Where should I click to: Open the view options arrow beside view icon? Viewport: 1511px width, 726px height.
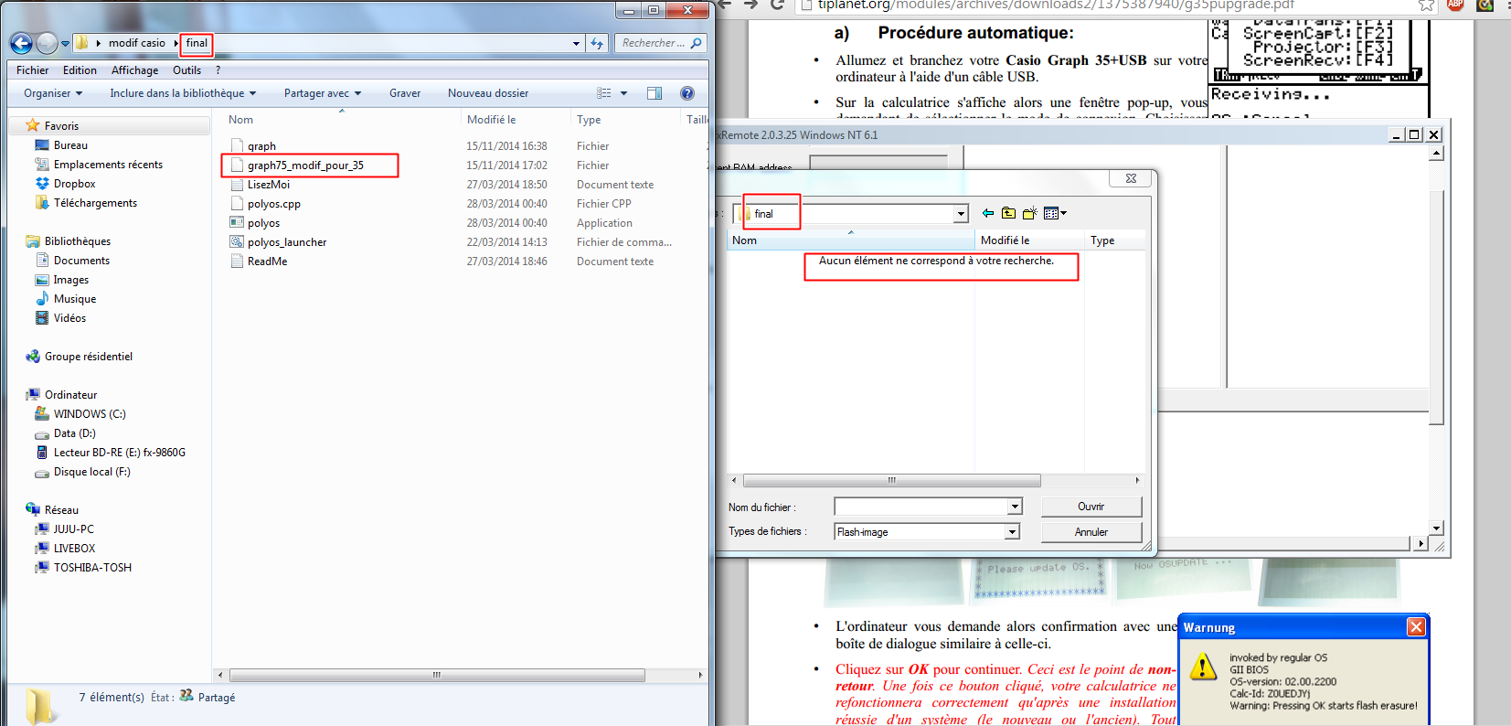pos(624,93)
